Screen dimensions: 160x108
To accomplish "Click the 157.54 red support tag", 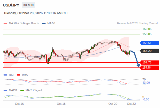I will pos(149,67).
